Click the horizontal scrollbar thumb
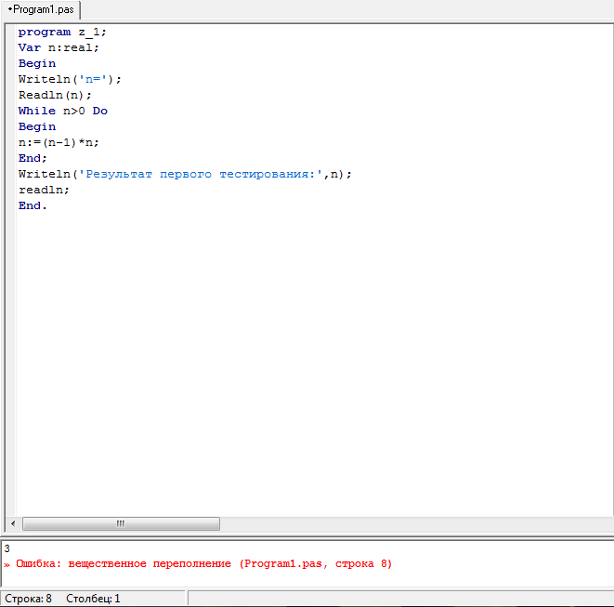This screenshot has height=607, width=614. pos(120,523)
